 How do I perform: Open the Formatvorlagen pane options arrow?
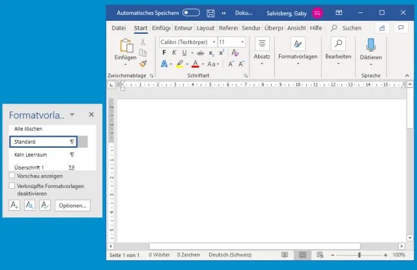pos(72,115)
